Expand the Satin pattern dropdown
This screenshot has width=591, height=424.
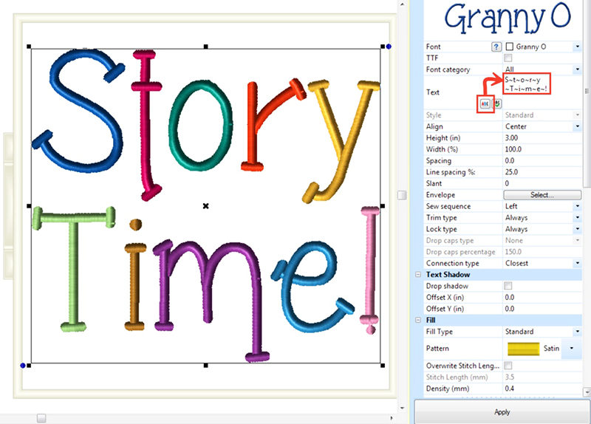point(572,349)
